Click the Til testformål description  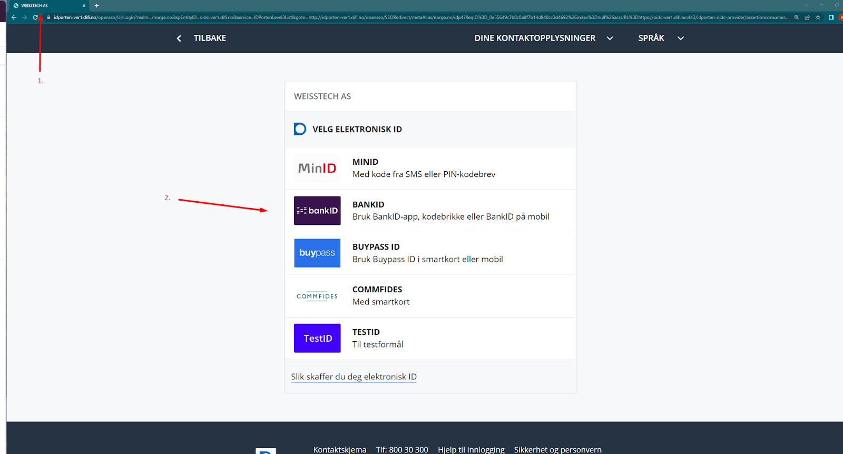(x=378, y=344)
